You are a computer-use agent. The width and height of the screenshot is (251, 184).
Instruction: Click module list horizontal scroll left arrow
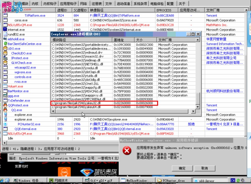pyautogui.click(x=53, y=111)
